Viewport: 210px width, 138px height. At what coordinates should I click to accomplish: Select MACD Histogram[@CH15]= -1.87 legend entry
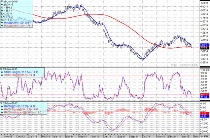coord(22,112)
